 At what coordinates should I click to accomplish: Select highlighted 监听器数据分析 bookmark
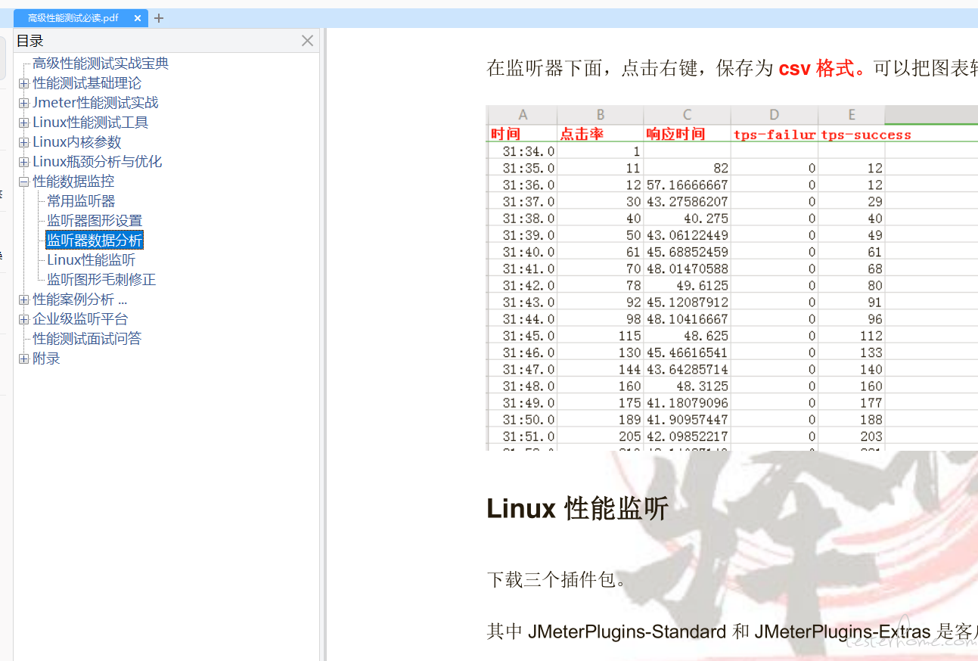(x=95, y=241)
